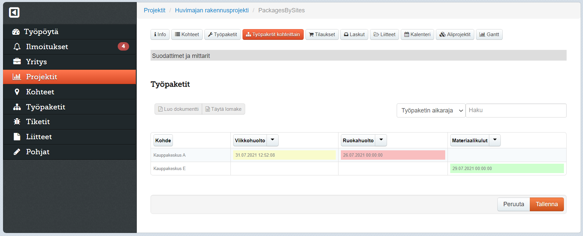Expand the Ruokahuolto column dropdown arrow
This screenshot has width=583, height=236.
(381, 140)
